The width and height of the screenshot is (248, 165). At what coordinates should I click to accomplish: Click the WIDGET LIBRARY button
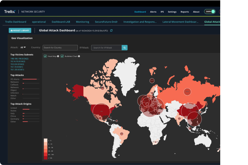coord(20,31)
